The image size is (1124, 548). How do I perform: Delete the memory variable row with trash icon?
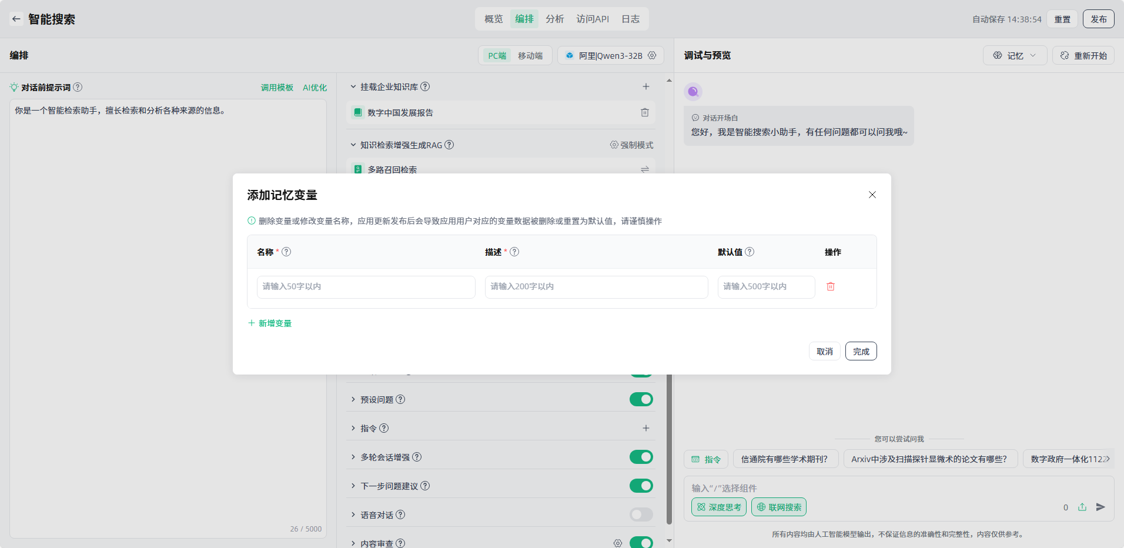click(831, 286)
